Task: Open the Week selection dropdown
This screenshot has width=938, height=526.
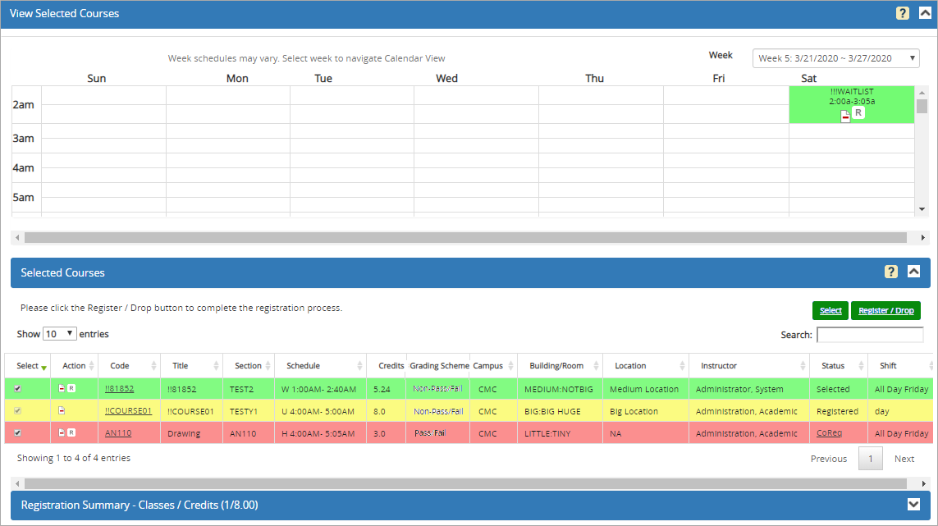Action: (835, 58)
